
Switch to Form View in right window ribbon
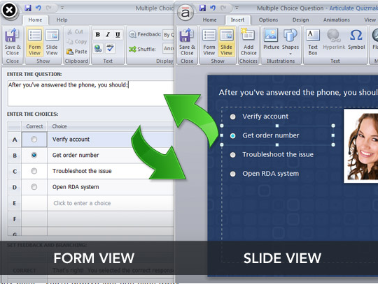[209, 43]
